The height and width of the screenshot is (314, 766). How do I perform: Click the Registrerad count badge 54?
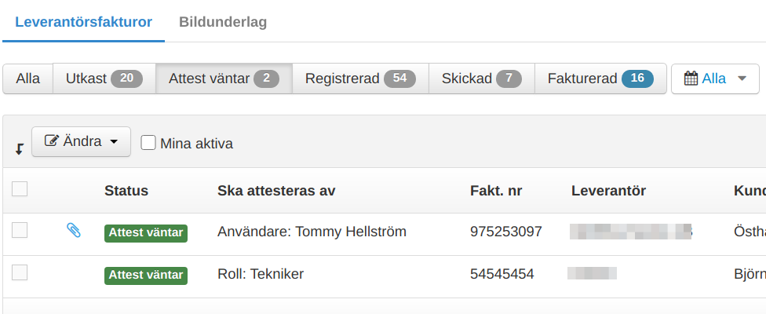[399, 78]
